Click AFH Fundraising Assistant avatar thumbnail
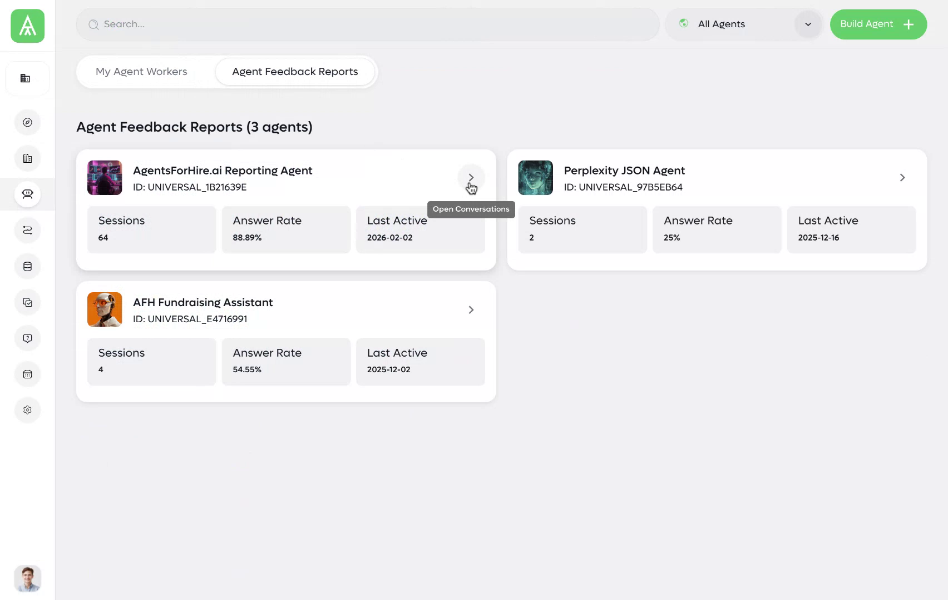Viewport: 948px width, 600px height. click(x=105, y=309)
